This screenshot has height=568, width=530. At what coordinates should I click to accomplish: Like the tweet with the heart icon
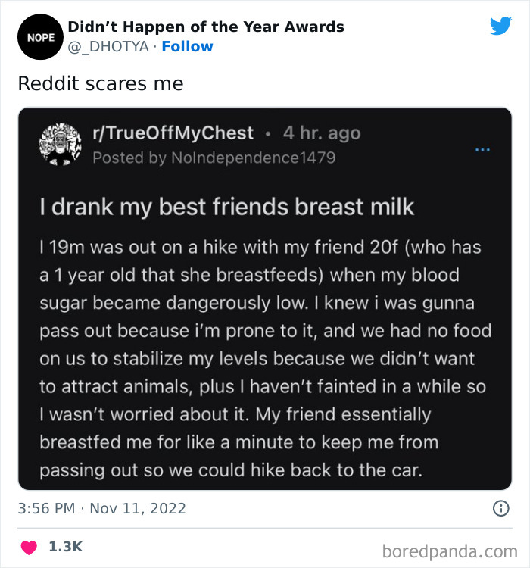30,547
